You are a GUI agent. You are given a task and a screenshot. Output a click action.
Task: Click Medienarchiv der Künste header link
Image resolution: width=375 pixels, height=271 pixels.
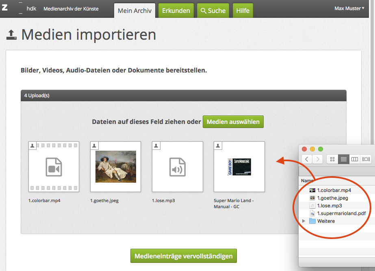[71, 9]
